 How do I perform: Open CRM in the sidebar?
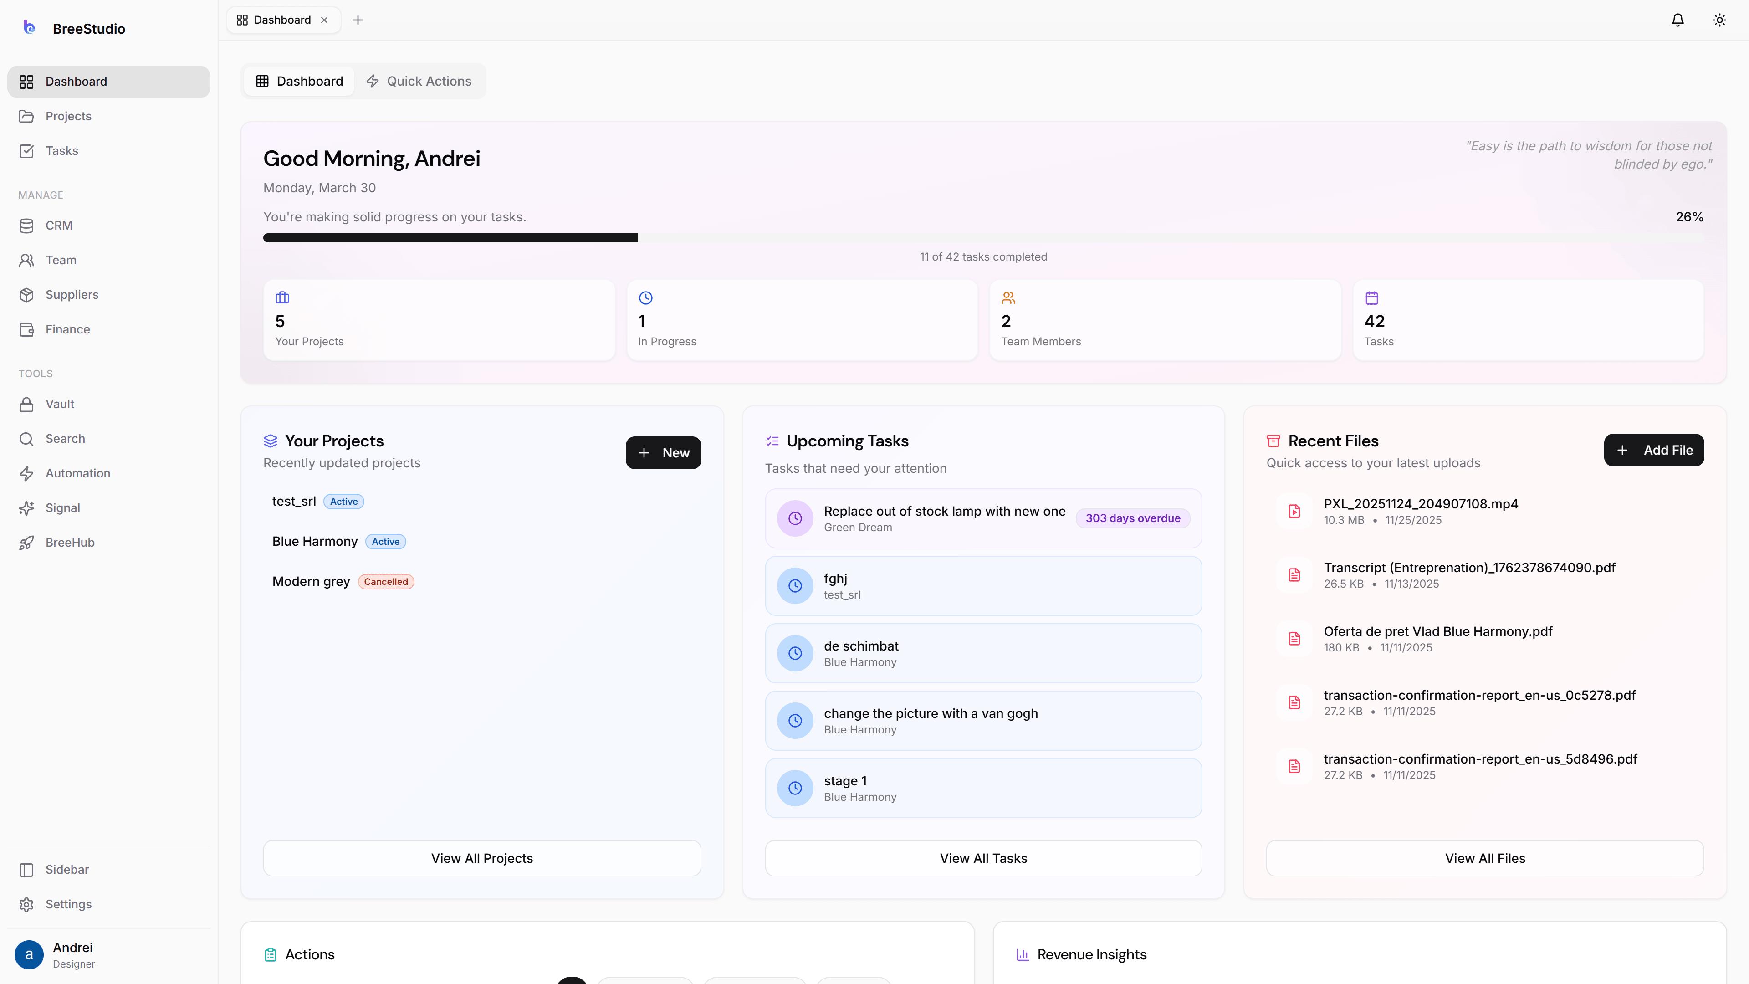109,225
